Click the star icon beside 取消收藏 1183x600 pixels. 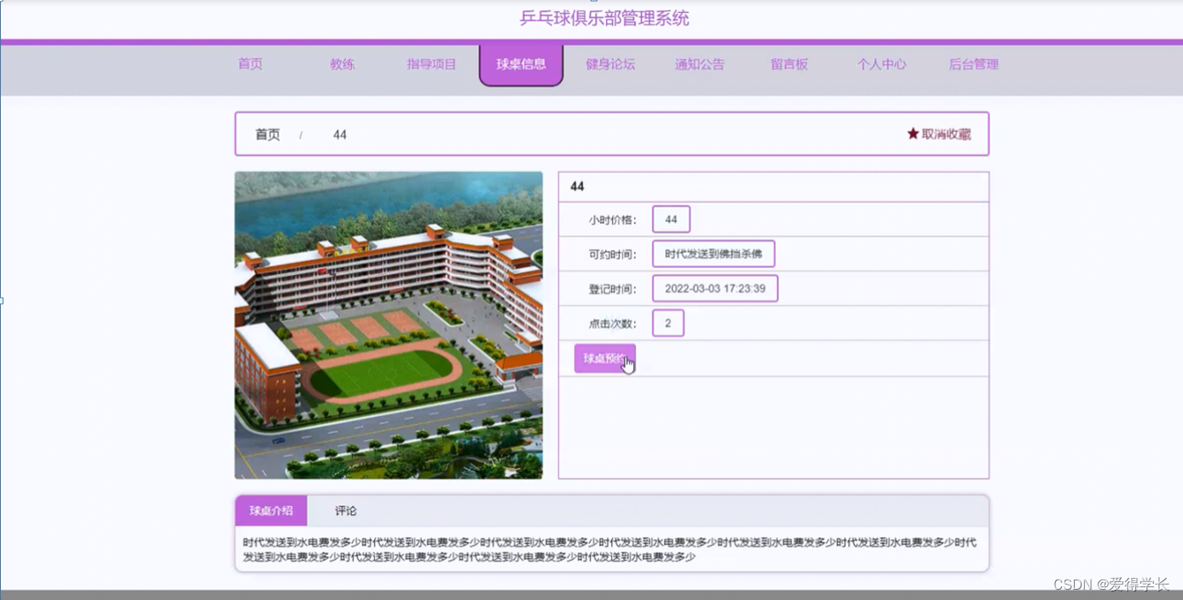913,134
